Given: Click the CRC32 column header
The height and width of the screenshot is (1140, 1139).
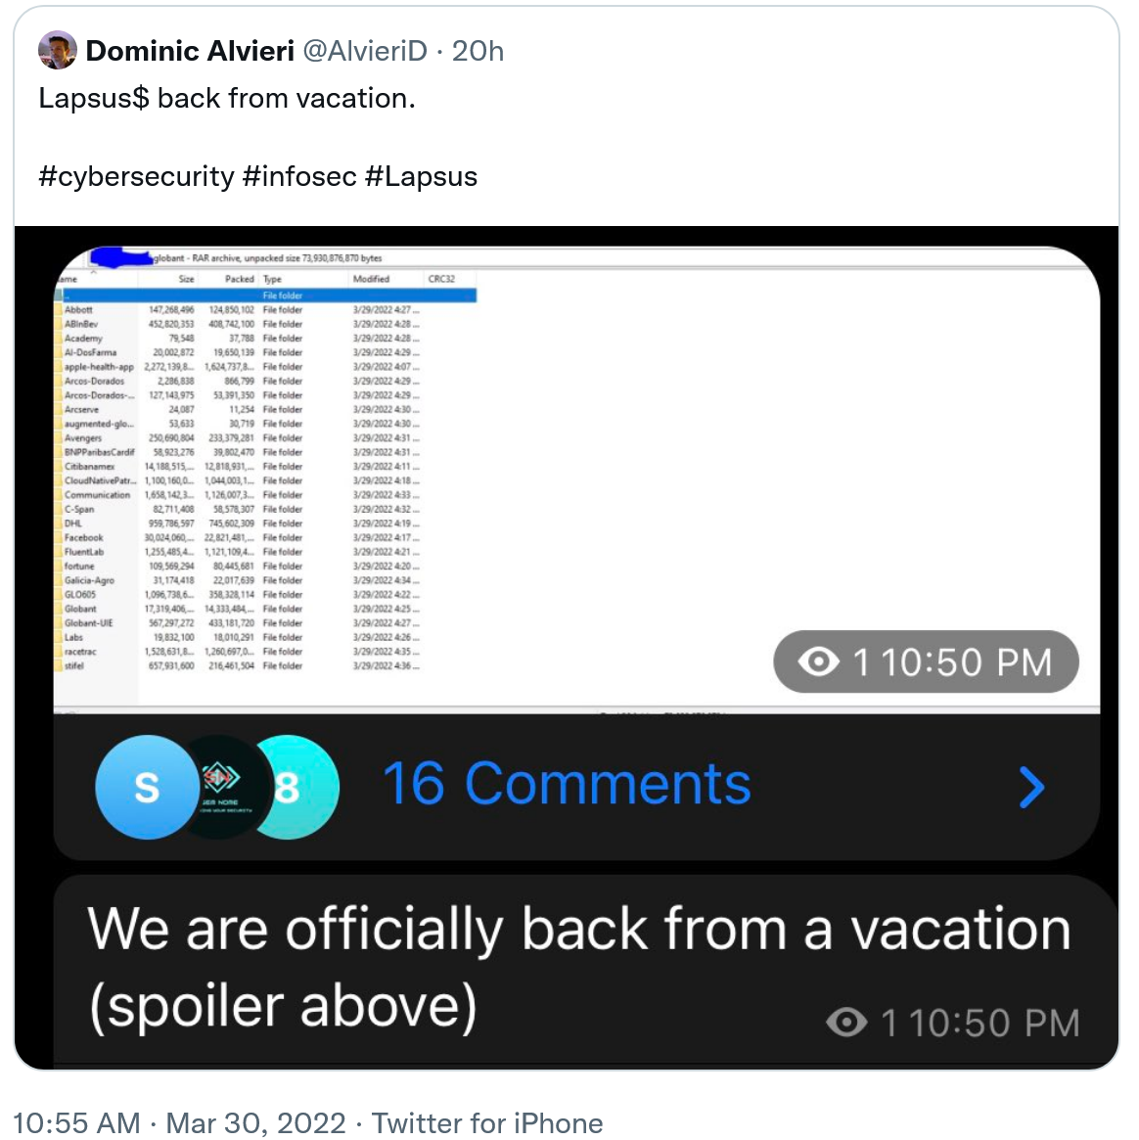Looking at the screenshot, I should [x=441, y=279].
